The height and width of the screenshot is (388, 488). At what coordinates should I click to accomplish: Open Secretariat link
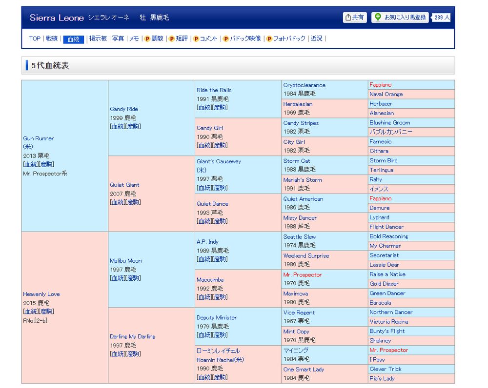coord(384,255)
